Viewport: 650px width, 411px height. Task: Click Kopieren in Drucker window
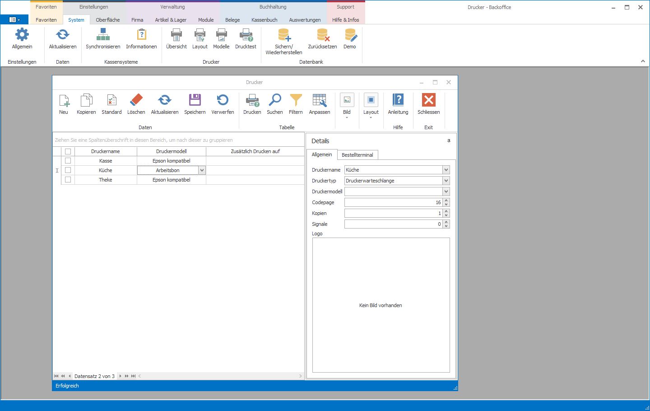coord(86,104)
